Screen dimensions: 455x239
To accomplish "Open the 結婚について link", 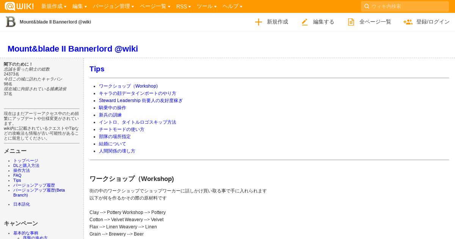I will pyautogui.click(x=113, y=144).
